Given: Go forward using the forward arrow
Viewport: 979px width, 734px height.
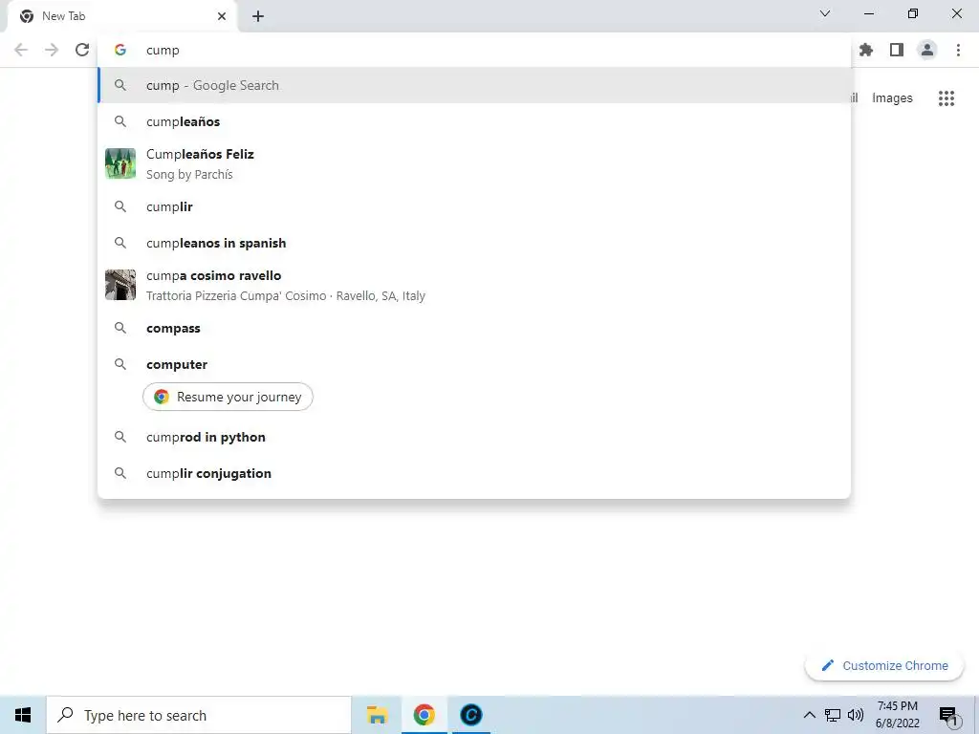Looking at the screenshot, I should click(52, 50).
